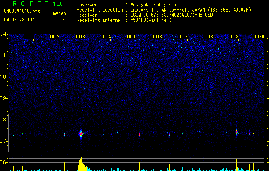Screen dimensions: 269x171
Task: Click the 1020 time axis marker
Action: [x=259, y=37]
